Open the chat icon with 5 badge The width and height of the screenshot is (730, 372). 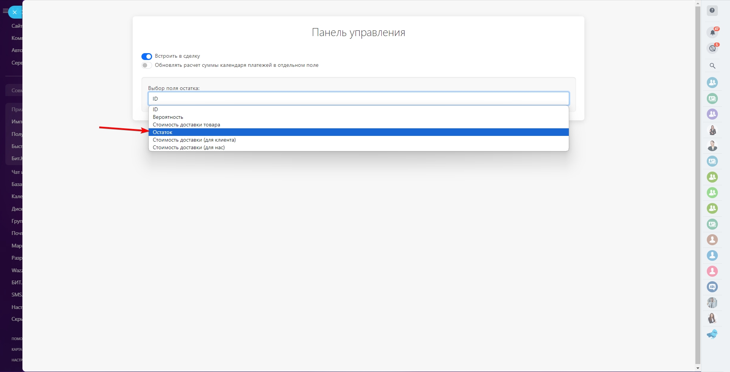713,49
